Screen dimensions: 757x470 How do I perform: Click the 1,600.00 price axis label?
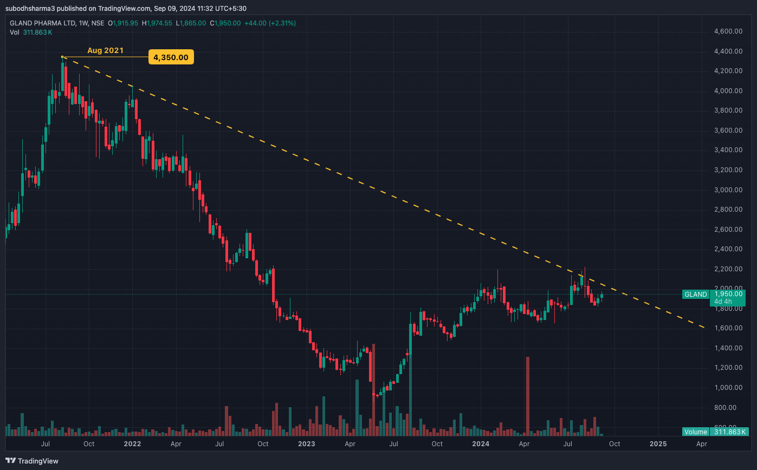tap(728, 328)
